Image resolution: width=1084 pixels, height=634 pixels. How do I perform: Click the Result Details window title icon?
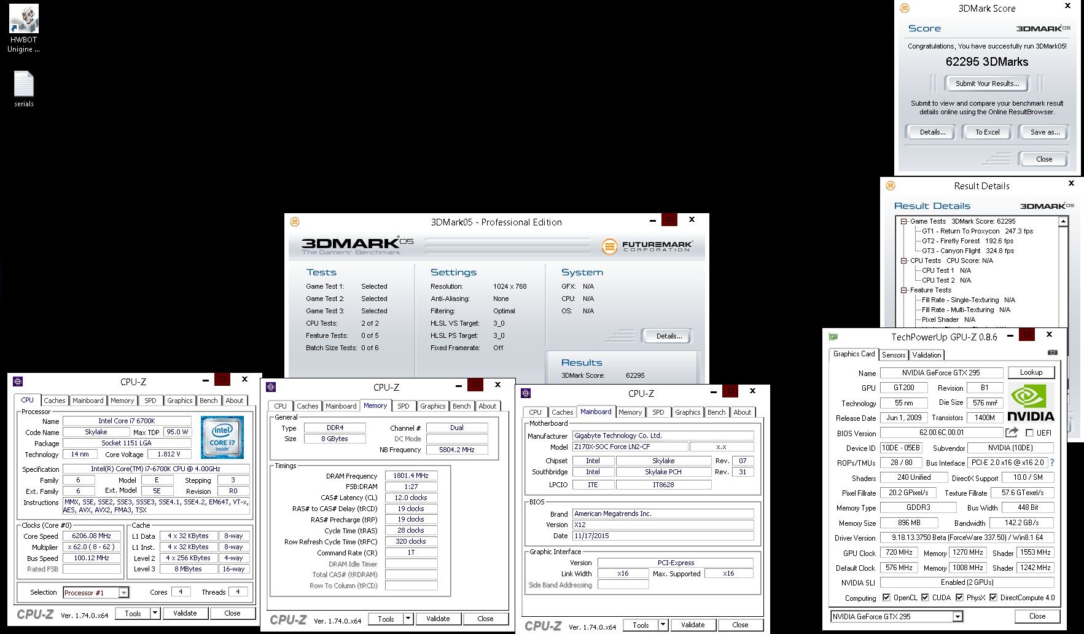pos(891,186)
